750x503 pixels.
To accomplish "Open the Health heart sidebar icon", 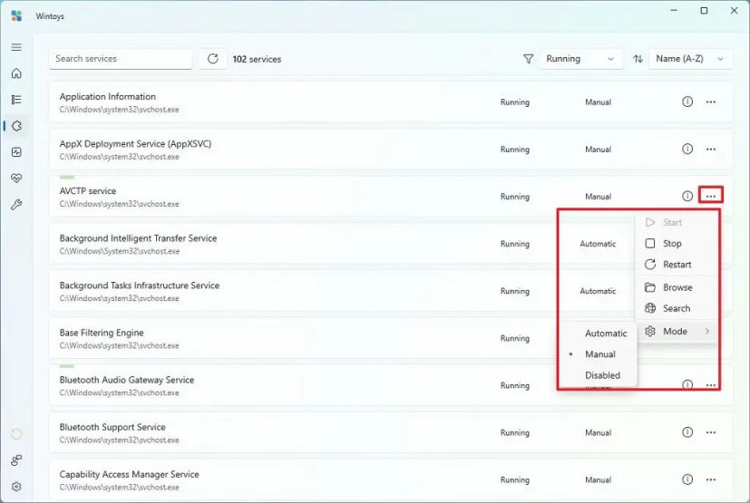I will coord(16,179).
